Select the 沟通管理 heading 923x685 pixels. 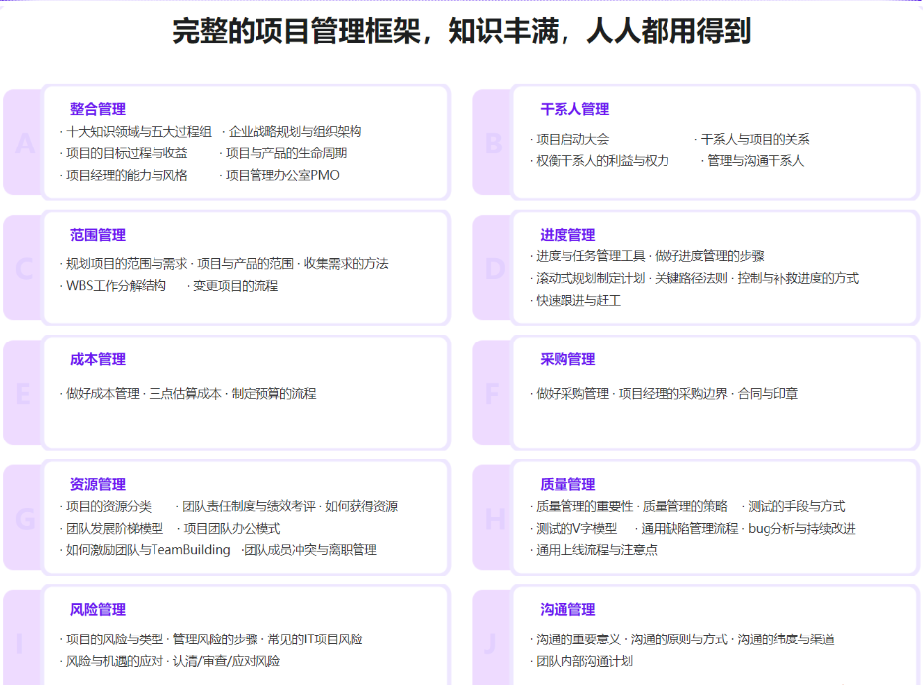(567, 609)
